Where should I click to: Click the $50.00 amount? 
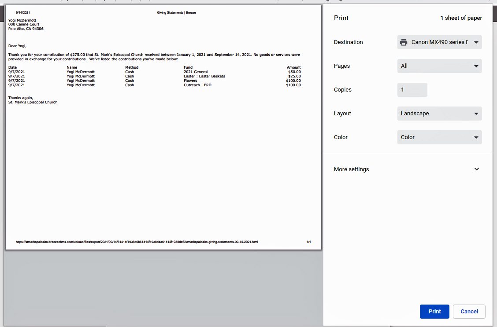coord(294,72)
